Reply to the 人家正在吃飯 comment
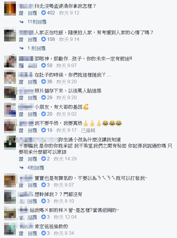Image resolution: width=177 pixels, height=238 pixels. click(32, 39)
